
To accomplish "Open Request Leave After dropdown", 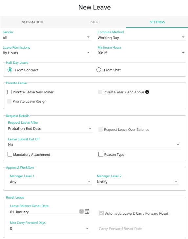I will pos(50,129).
